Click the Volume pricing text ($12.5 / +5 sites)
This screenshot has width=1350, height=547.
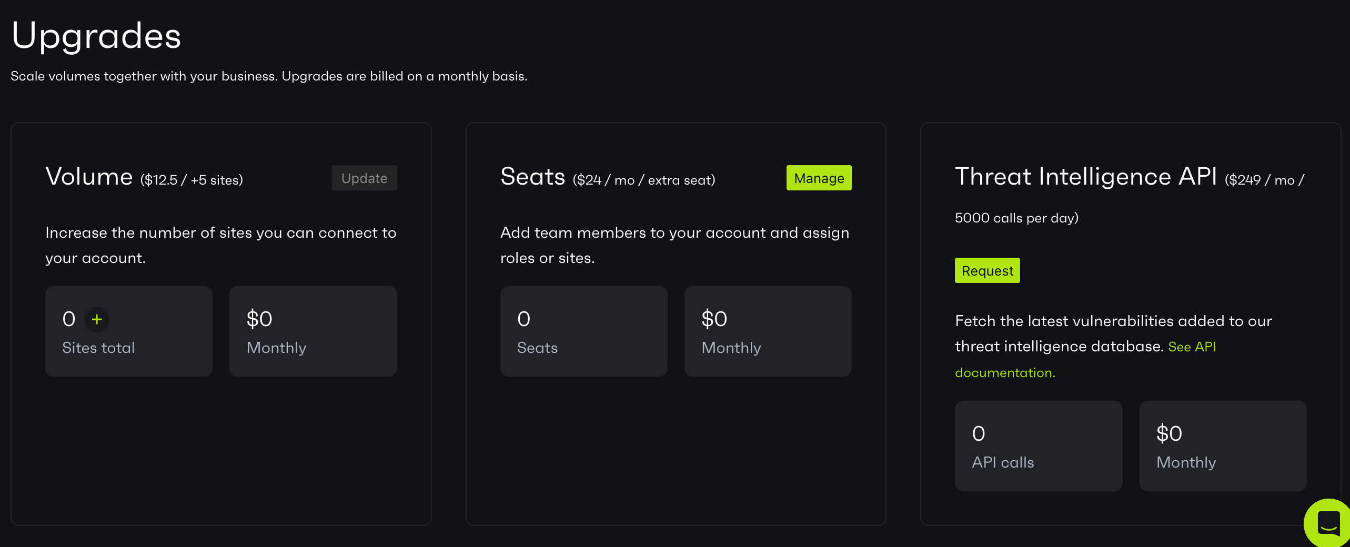coord(192,180)
